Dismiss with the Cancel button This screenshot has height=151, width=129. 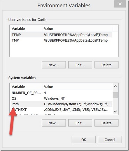[110, 140]
